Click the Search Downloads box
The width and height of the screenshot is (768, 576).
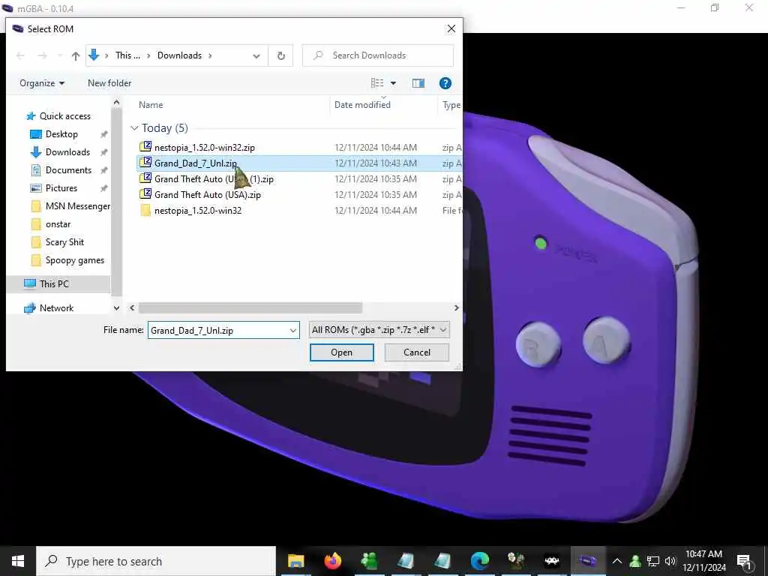pos(378,55)
